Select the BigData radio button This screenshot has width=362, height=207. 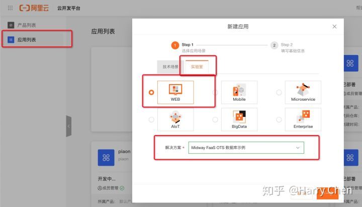coord(215,119)
